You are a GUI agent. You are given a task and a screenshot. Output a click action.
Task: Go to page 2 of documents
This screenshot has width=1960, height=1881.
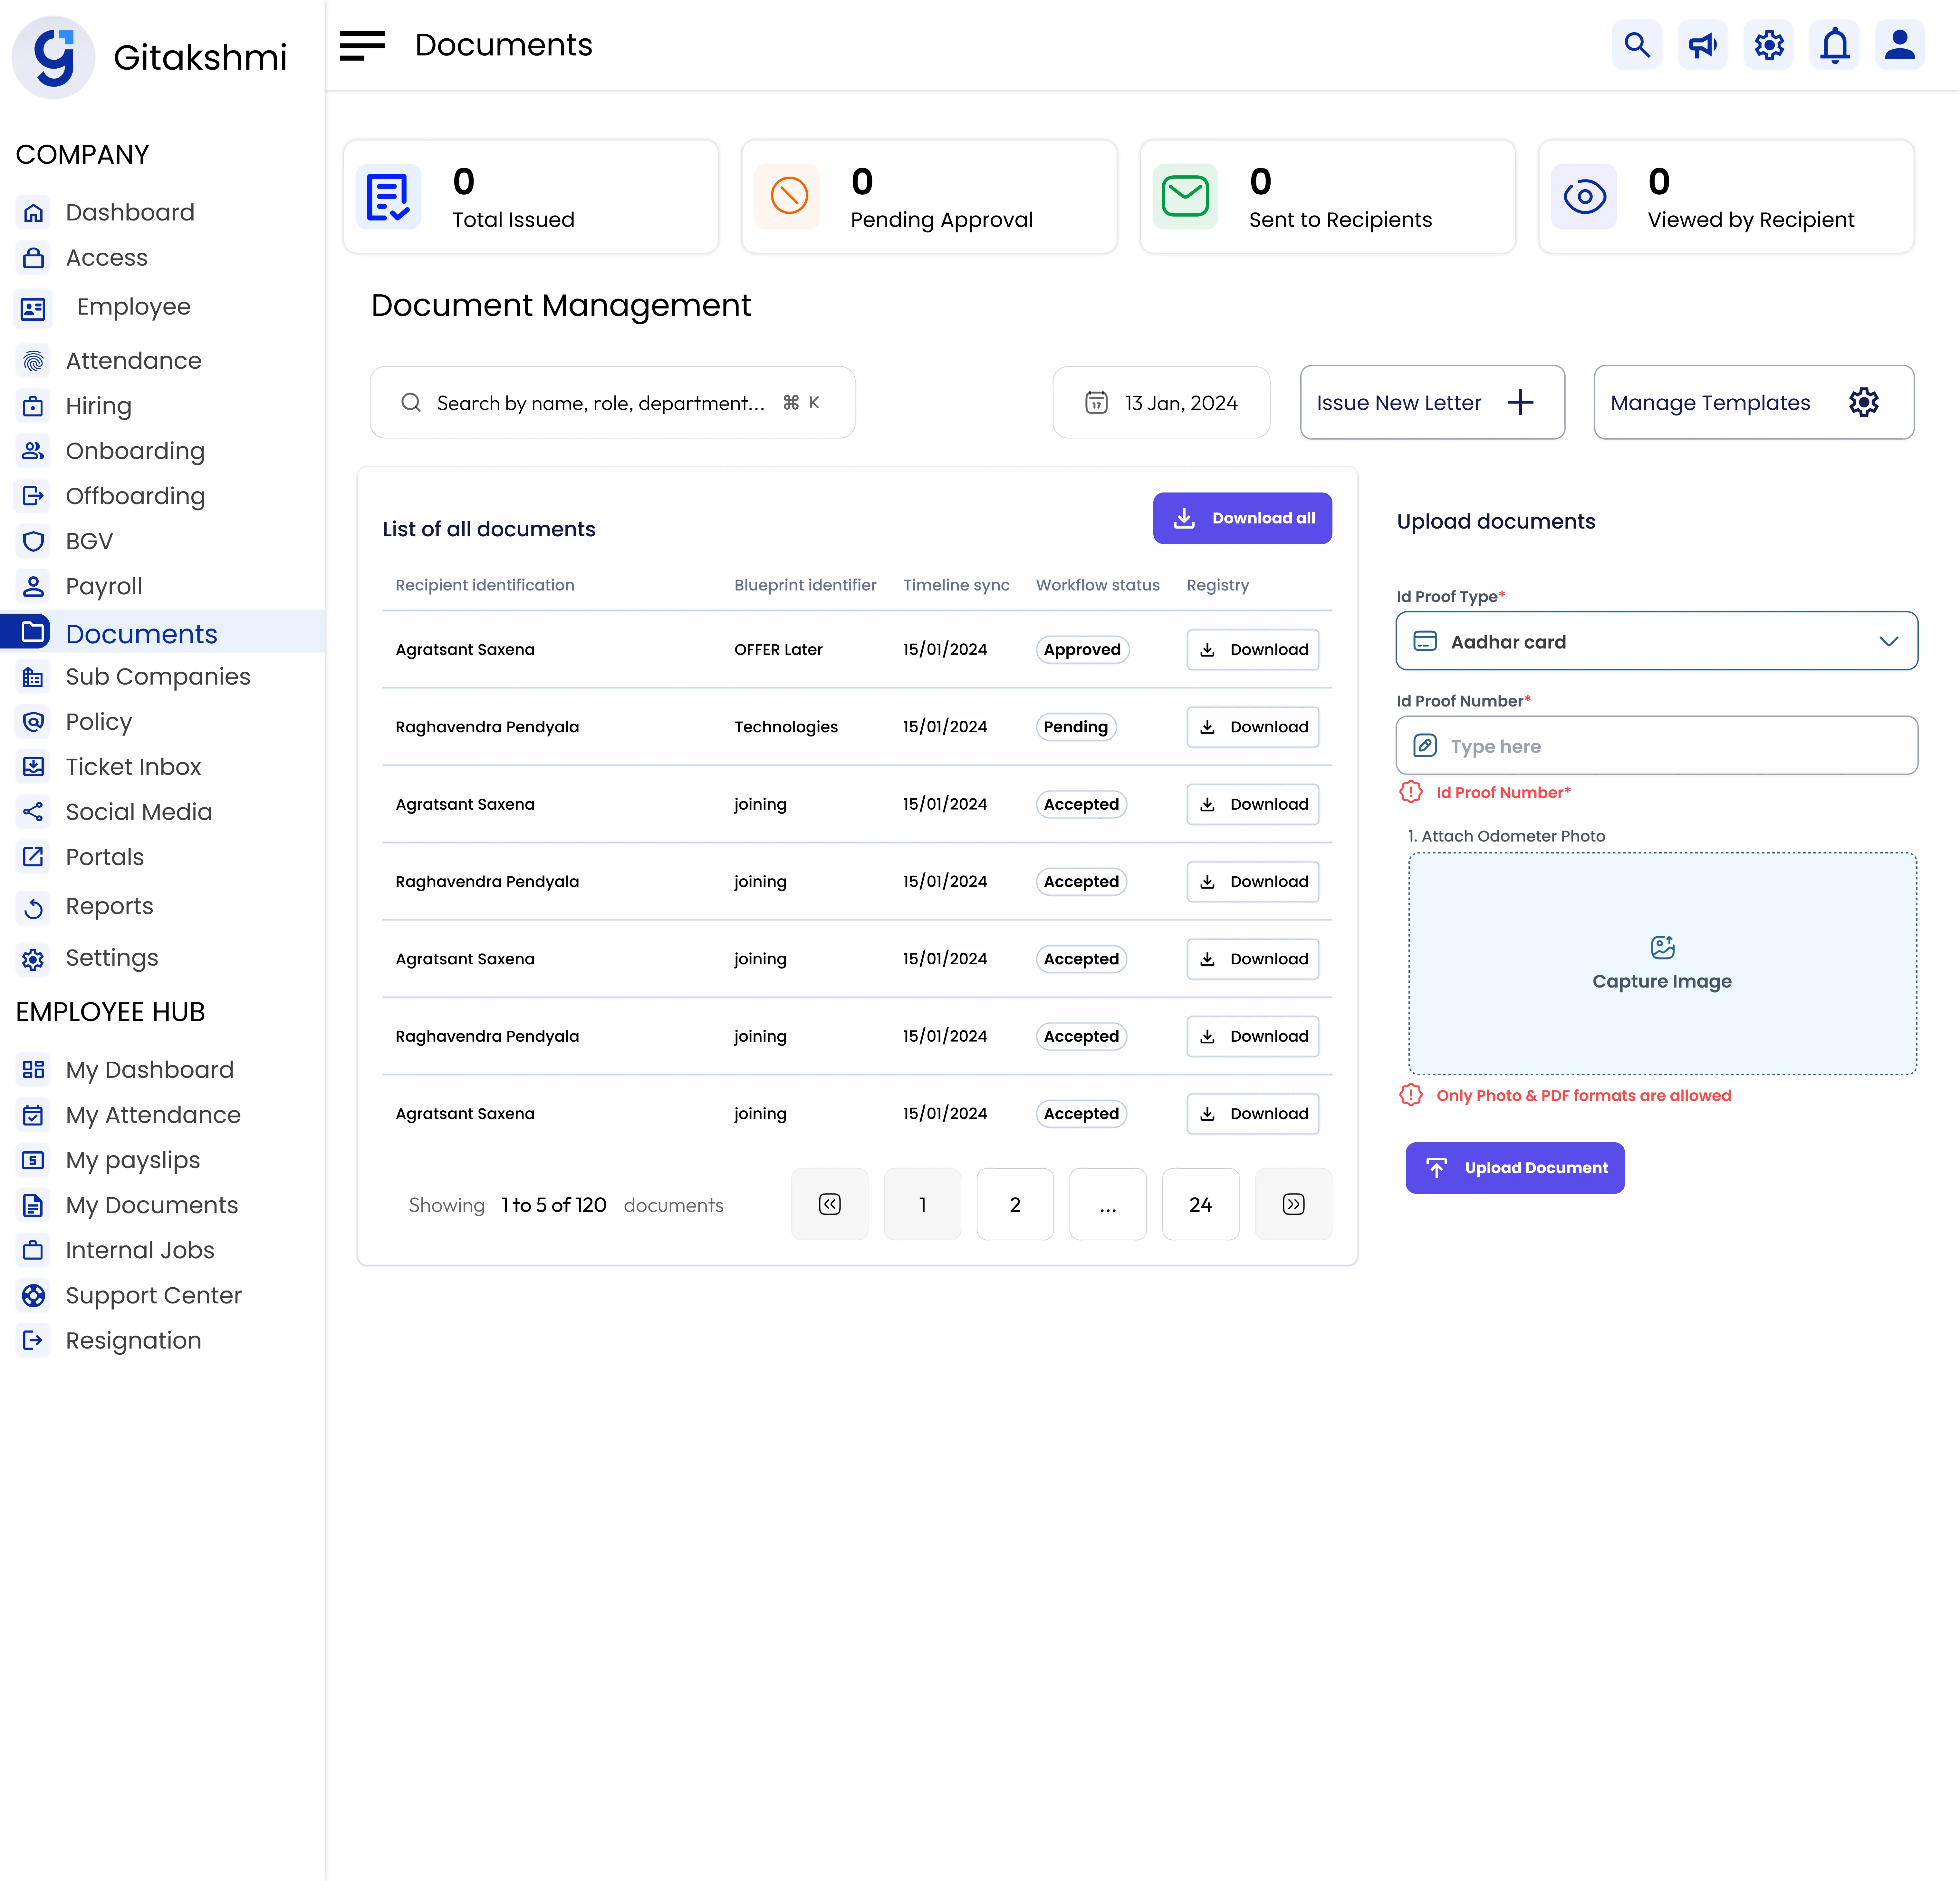(1015, 1205)
